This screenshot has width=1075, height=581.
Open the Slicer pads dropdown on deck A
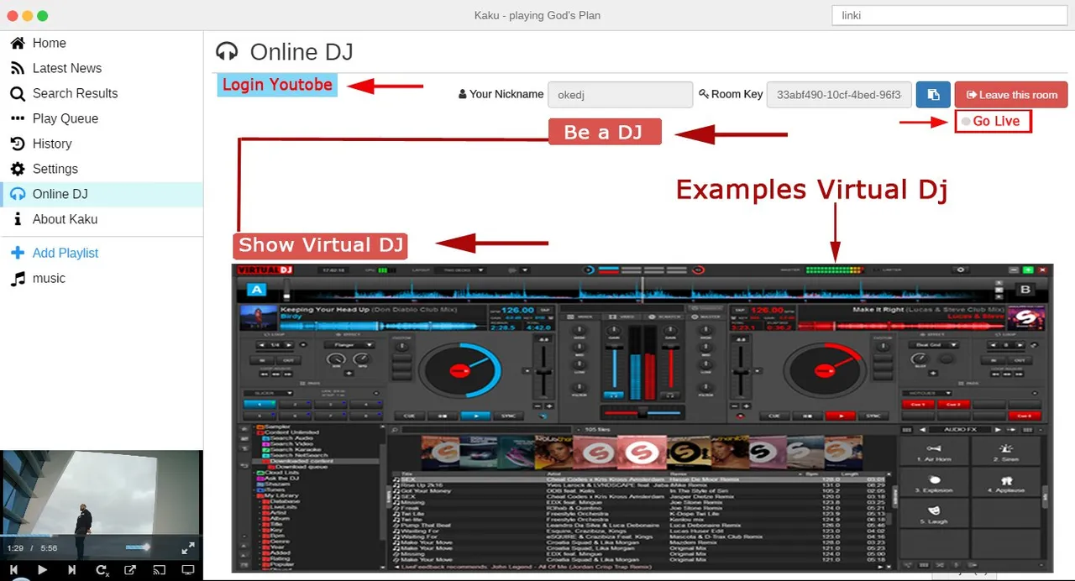click(267, 392)
